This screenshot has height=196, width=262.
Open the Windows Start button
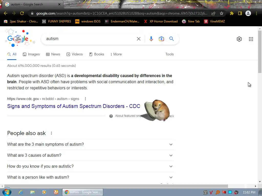[7, 192]
